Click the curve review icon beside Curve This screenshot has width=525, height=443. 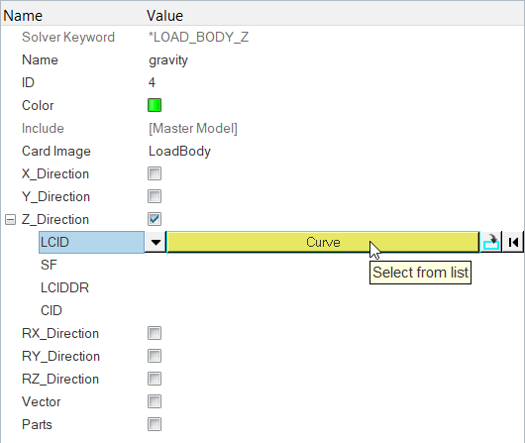point(491,242)
